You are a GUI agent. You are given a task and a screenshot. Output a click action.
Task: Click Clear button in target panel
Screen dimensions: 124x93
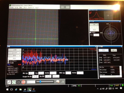[94, 30]
